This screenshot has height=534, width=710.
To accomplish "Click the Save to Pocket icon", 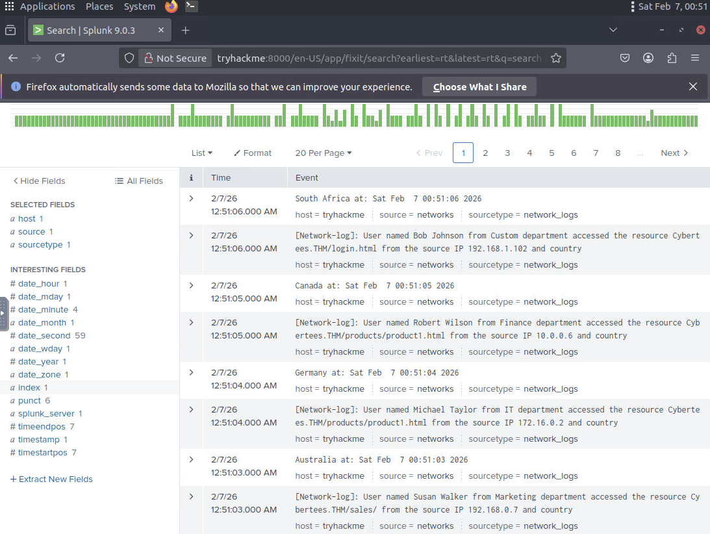I will (x=625, y=58).
